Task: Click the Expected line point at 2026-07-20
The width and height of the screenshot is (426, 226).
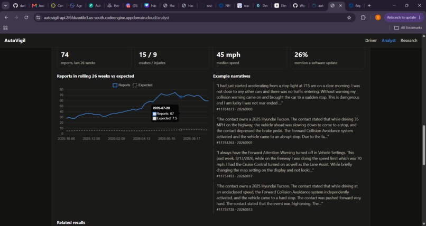Action: click(181, 130)
